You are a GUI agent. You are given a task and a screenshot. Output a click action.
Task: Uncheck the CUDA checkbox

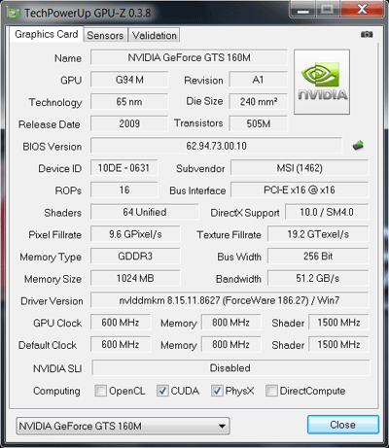[162, 391]
